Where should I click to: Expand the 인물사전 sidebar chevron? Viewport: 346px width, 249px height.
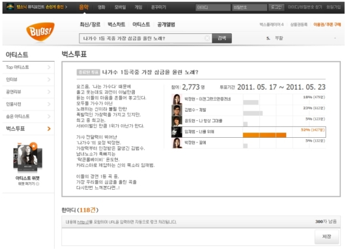(x=49, y=104)
